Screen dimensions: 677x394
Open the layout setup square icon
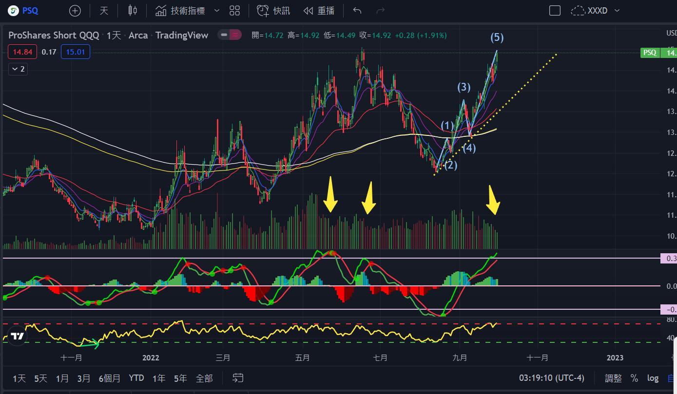click(555, 10)
